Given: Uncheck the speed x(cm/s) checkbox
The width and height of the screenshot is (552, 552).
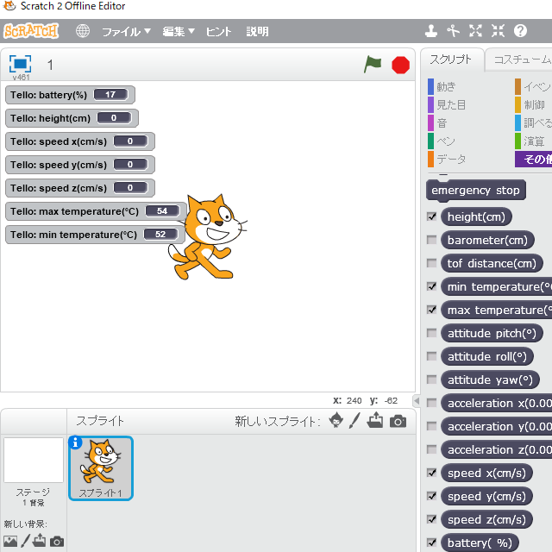Looking at the screenshot, I should [431, 473].
